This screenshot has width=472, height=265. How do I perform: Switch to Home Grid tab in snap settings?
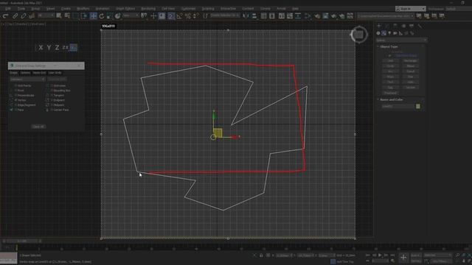pos(39,73)
